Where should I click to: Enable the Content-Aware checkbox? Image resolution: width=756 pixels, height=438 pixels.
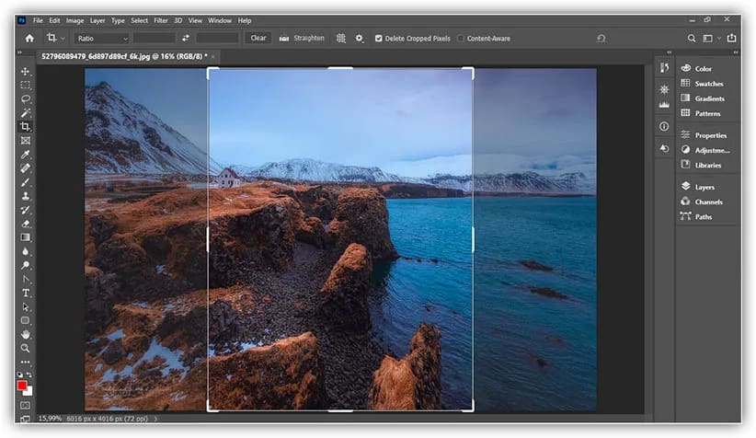click(x=461, y=38)
